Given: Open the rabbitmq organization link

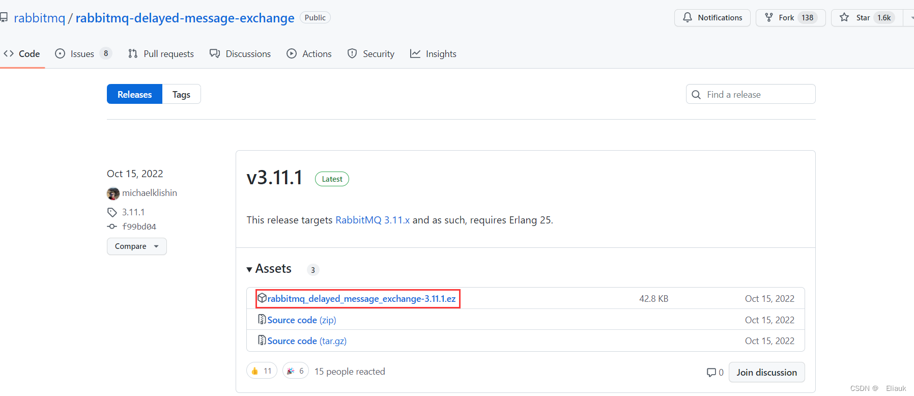Looking at the screenshot, I should click(x=40, y=18).
